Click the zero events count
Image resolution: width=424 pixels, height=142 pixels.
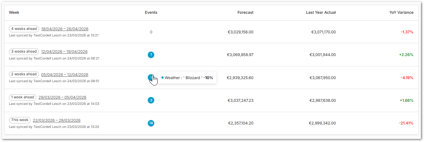(151, 32)
